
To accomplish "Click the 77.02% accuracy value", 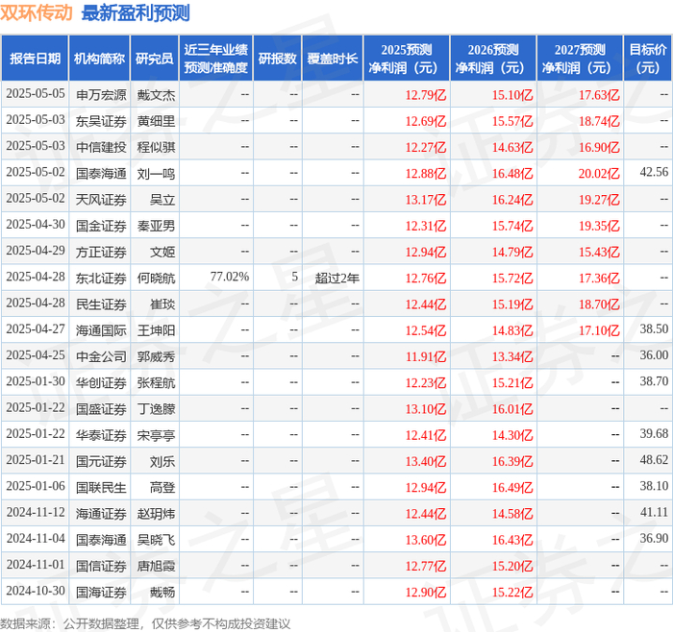I will click(x=230, y=277).
